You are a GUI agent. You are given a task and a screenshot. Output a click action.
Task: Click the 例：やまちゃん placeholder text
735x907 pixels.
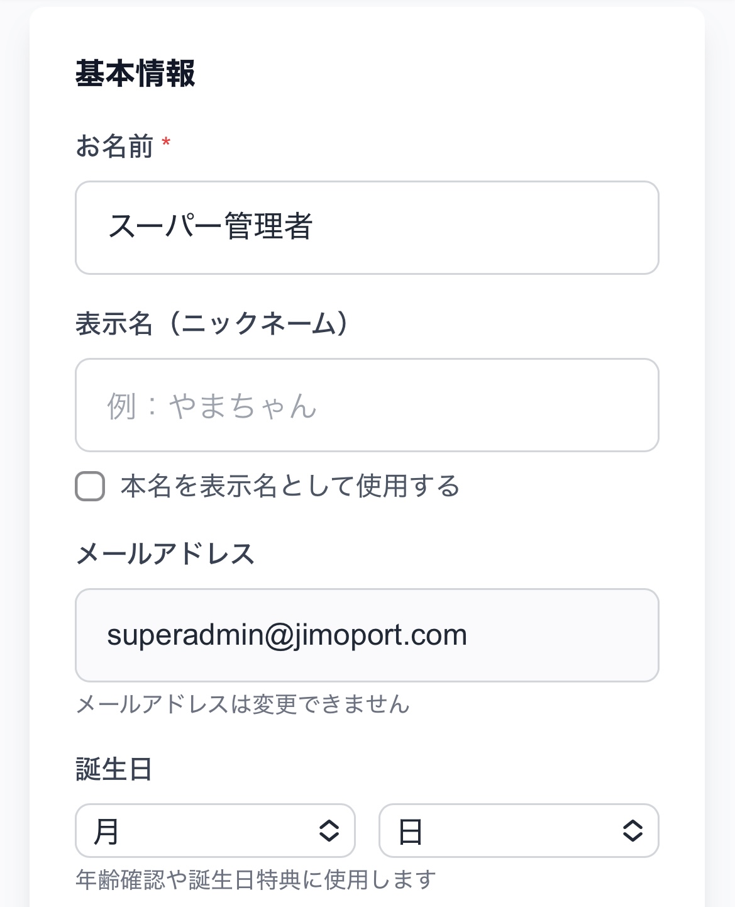click(x=212, y=406)
